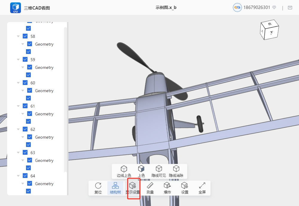This screenshot has height=206, width=299.
Task: Open 显示设置 display settings
Action: (133, 188)
